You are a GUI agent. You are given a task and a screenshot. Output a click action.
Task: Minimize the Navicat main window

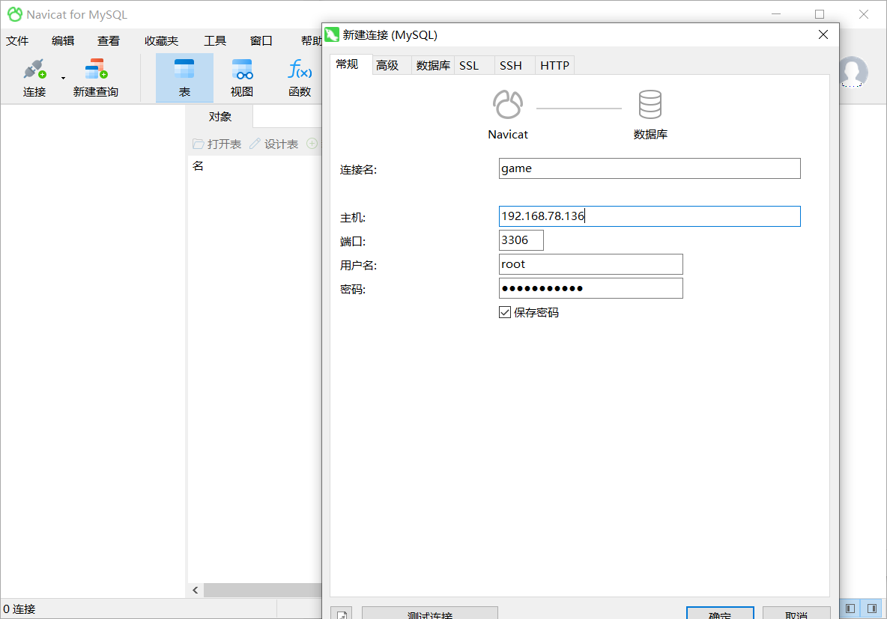pos(776,14)
